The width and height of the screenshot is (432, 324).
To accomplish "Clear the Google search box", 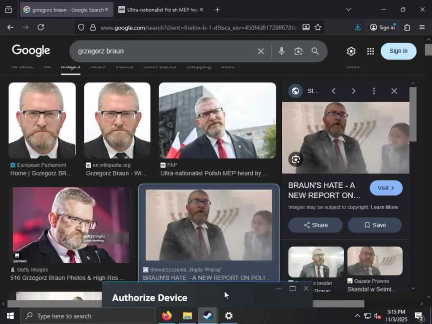I will point(261,51).
